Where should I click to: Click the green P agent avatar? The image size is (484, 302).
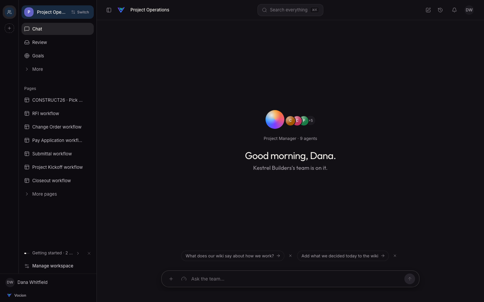pos(304,120)
